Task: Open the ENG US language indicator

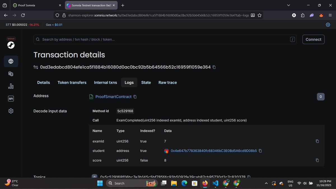Action: pos(290,183)
